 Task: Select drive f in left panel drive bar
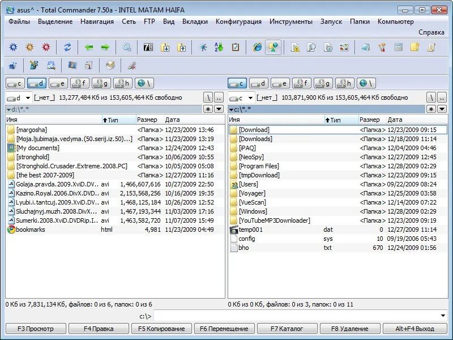(80, 83)
